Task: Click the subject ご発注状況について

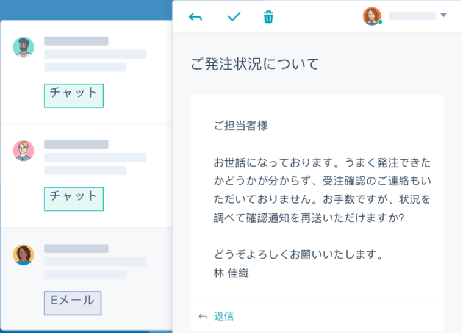Action: (255, 64)
